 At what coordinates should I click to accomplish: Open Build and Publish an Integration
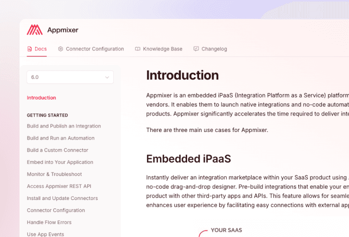[64, 126]
